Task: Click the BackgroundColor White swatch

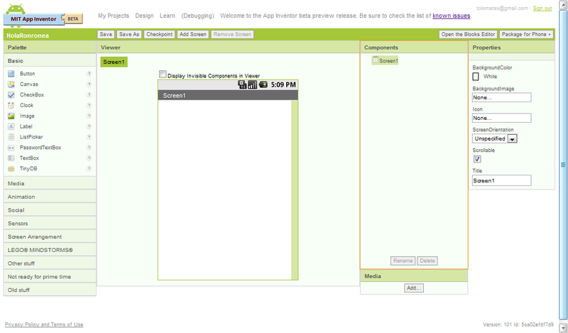Action: tap(476, 77)
